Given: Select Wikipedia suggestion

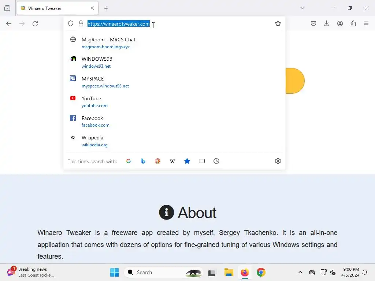Looking at the screenshot, I should tap(174, 141).
